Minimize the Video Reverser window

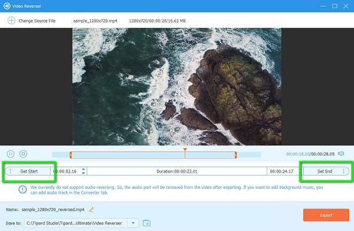[323, 6]
